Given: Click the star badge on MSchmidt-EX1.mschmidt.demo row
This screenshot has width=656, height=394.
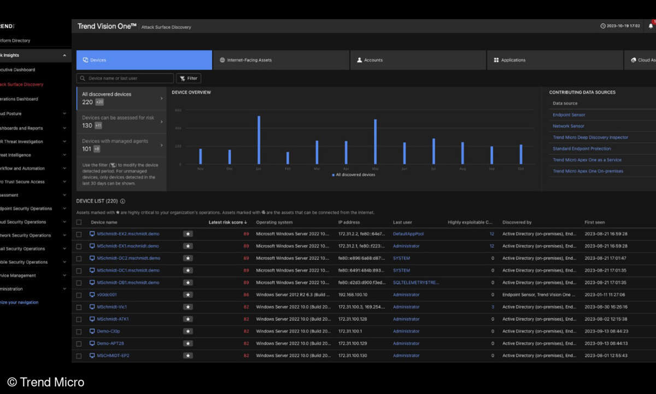Looking at the screenshot, I should 188,246.
